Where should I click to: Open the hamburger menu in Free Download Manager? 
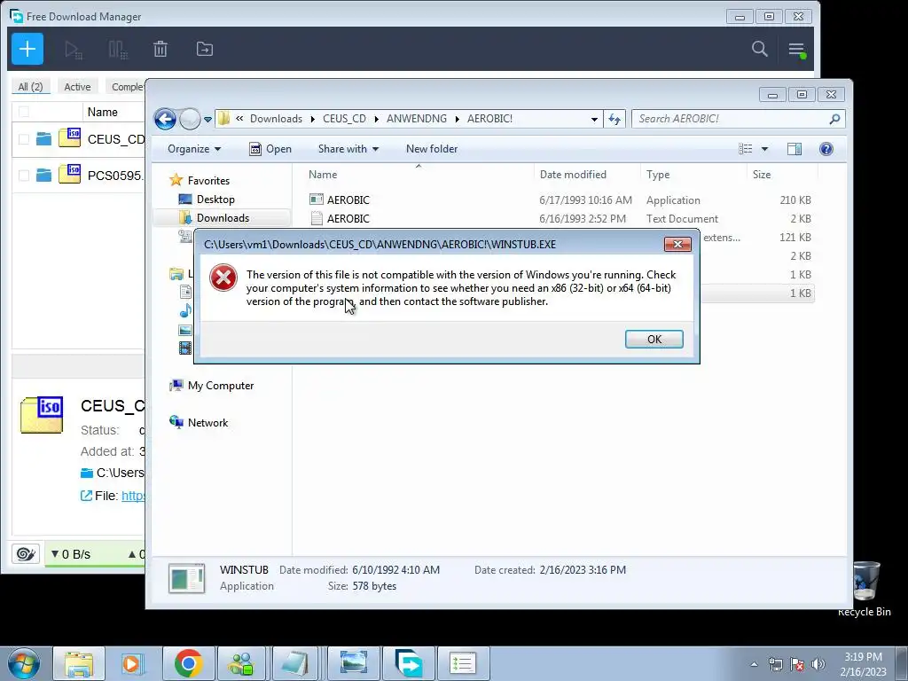(797, 50)
